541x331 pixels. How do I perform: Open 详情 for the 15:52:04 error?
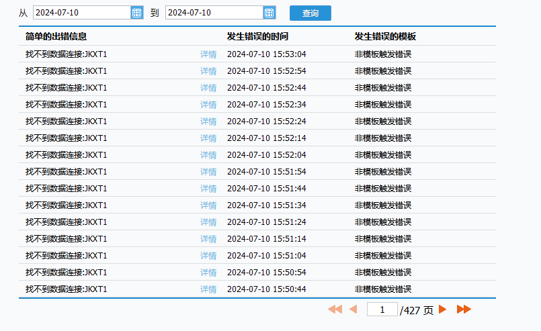[208, 155]
